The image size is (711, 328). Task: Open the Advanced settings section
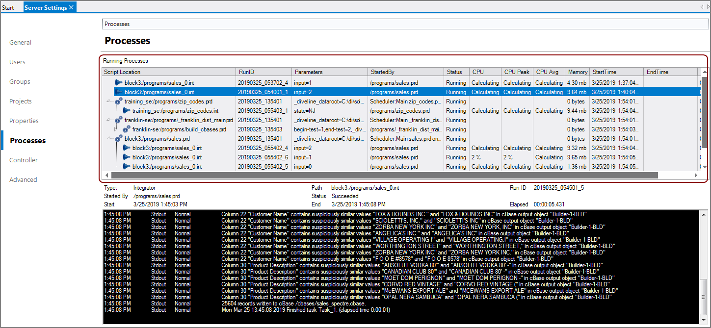click(23, 179)
